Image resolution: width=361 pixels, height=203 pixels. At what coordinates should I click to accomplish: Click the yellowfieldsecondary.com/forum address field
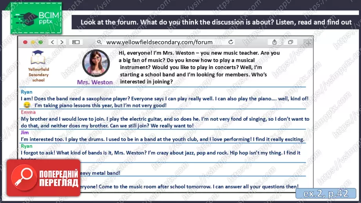coord(159,42)
